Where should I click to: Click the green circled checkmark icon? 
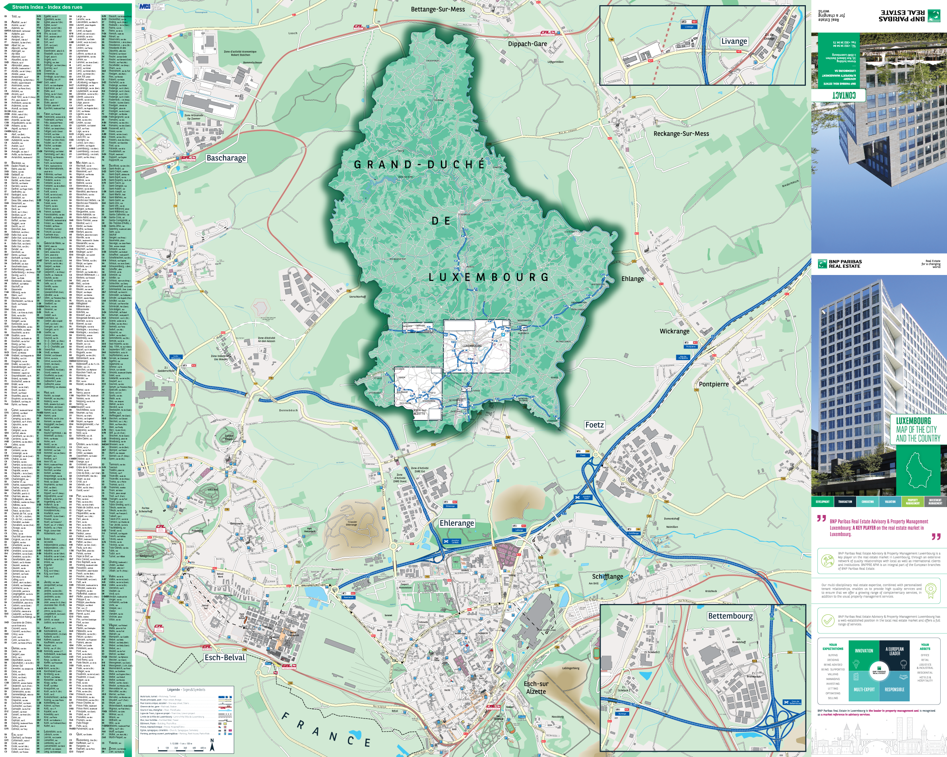click(827, 620)
